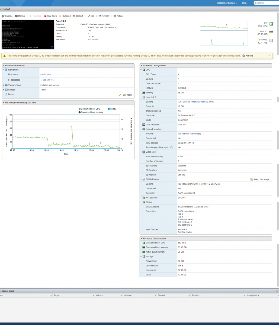This screenshot has width=279, height=325.
Task: Collapse the CPU section in Hardware Configuration
Action: [141, 70]
